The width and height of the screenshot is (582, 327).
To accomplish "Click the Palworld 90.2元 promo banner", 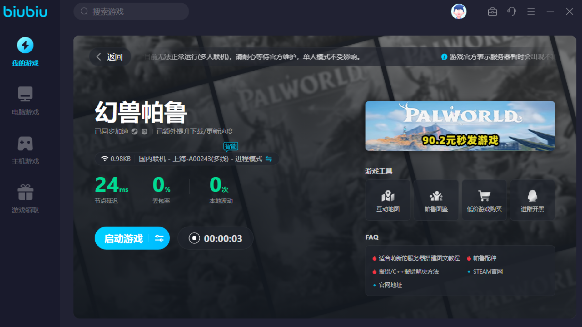I will [460, 126].
